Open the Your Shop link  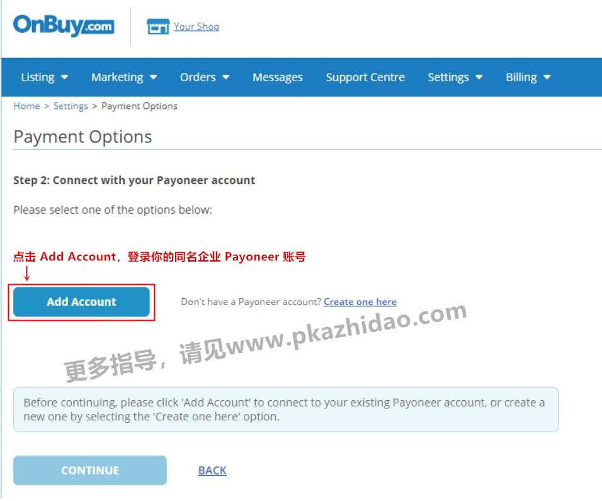[x=196, y=26]
